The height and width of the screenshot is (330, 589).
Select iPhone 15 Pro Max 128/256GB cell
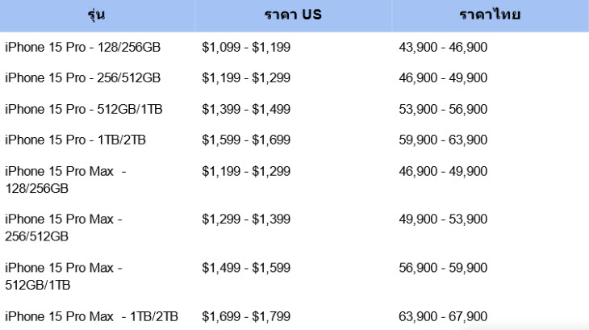click(65, 180)
